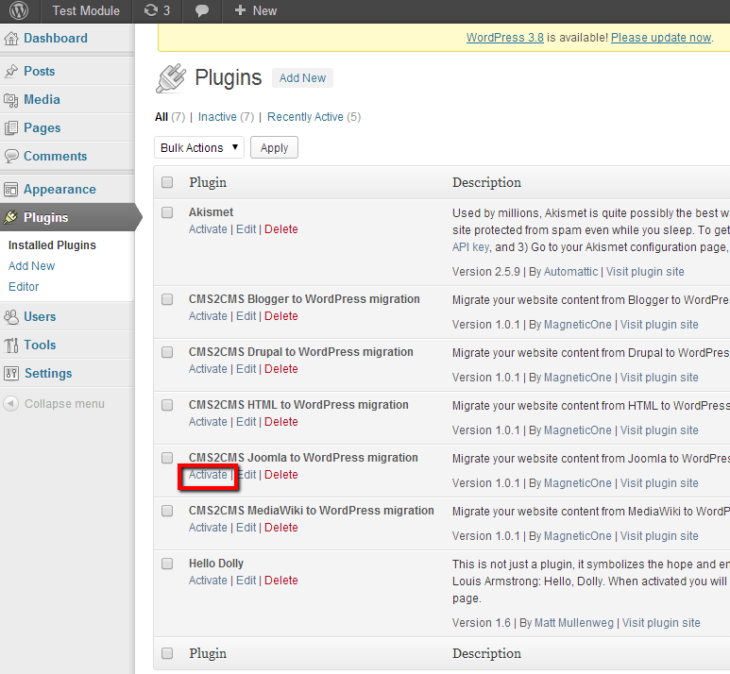Viewport: 730px width, 674px height.
Task: Open Users in the sidebar
Action: point(40,316)
